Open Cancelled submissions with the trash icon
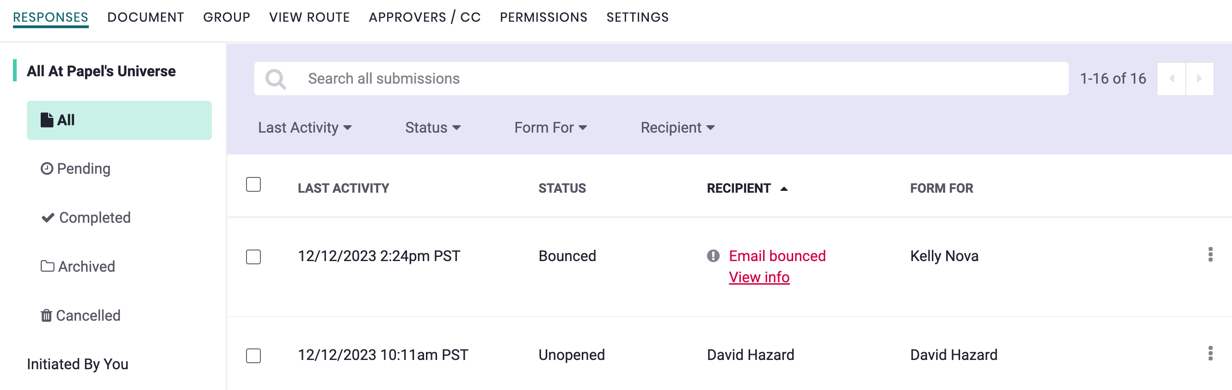Image resolution: width=1232 pixels, height=390 pixels. pyautogui.click(x=80, y=316)
